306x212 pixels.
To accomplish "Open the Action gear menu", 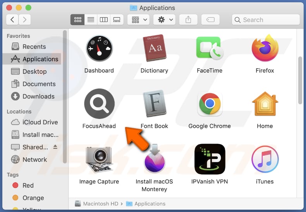I will [164, 20].
